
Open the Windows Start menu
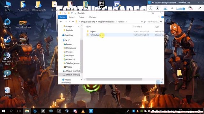point(4,111)
